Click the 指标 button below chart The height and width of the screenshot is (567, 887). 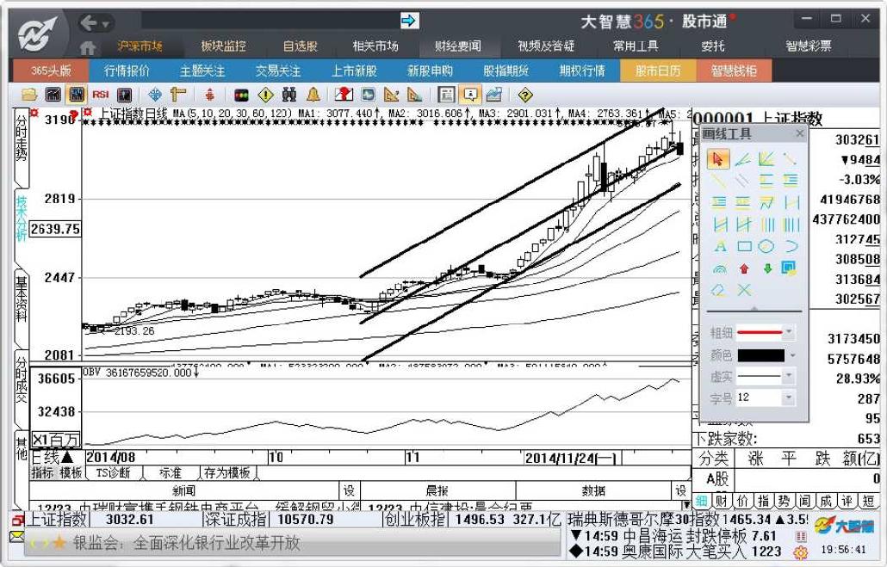(42, 472)
